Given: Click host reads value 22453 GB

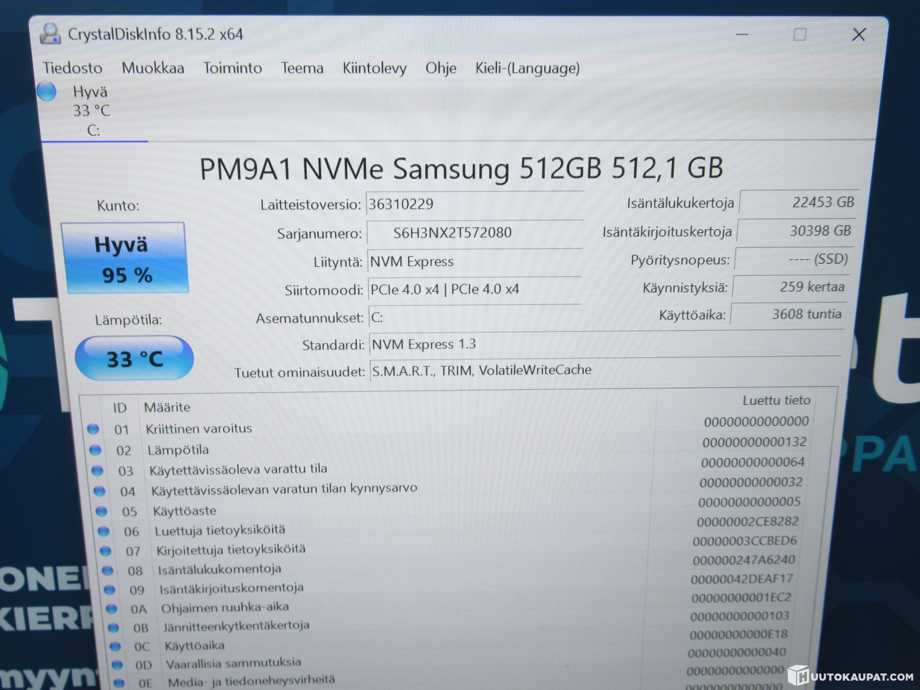Looking at the screenshot, I should pyautogui.click(x=799, y=202).
